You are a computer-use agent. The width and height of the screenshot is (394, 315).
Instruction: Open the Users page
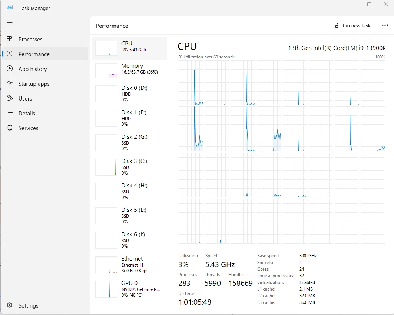tap(45, 98)
